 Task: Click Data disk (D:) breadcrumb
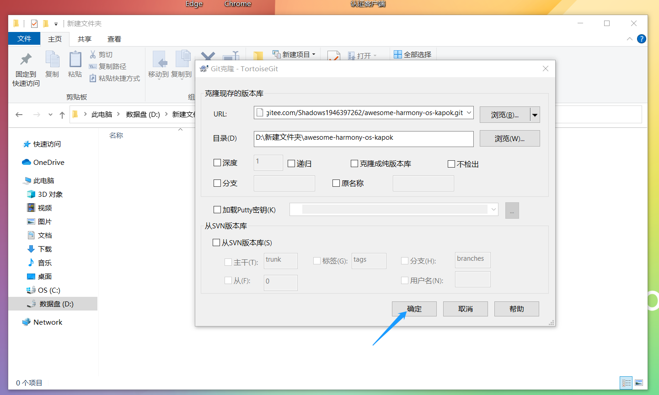[x=143, y=114]
